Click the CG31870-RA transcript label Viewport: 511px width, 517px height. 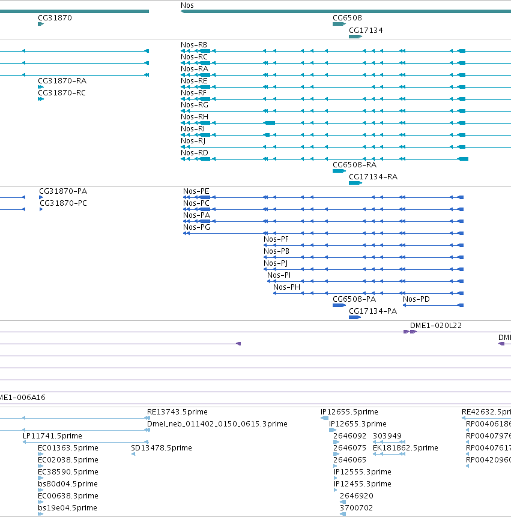click(62, 81)
